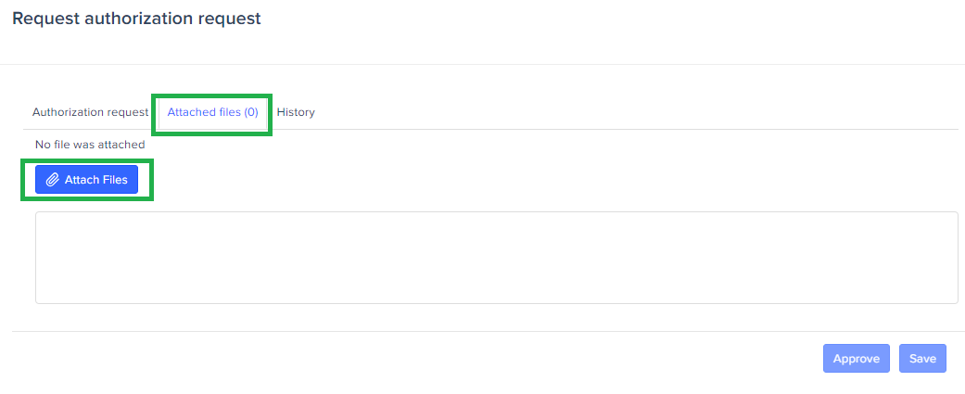965x394 pixels.
Task: Open the Authorization request tab
Action: click(x=90, y=112)
